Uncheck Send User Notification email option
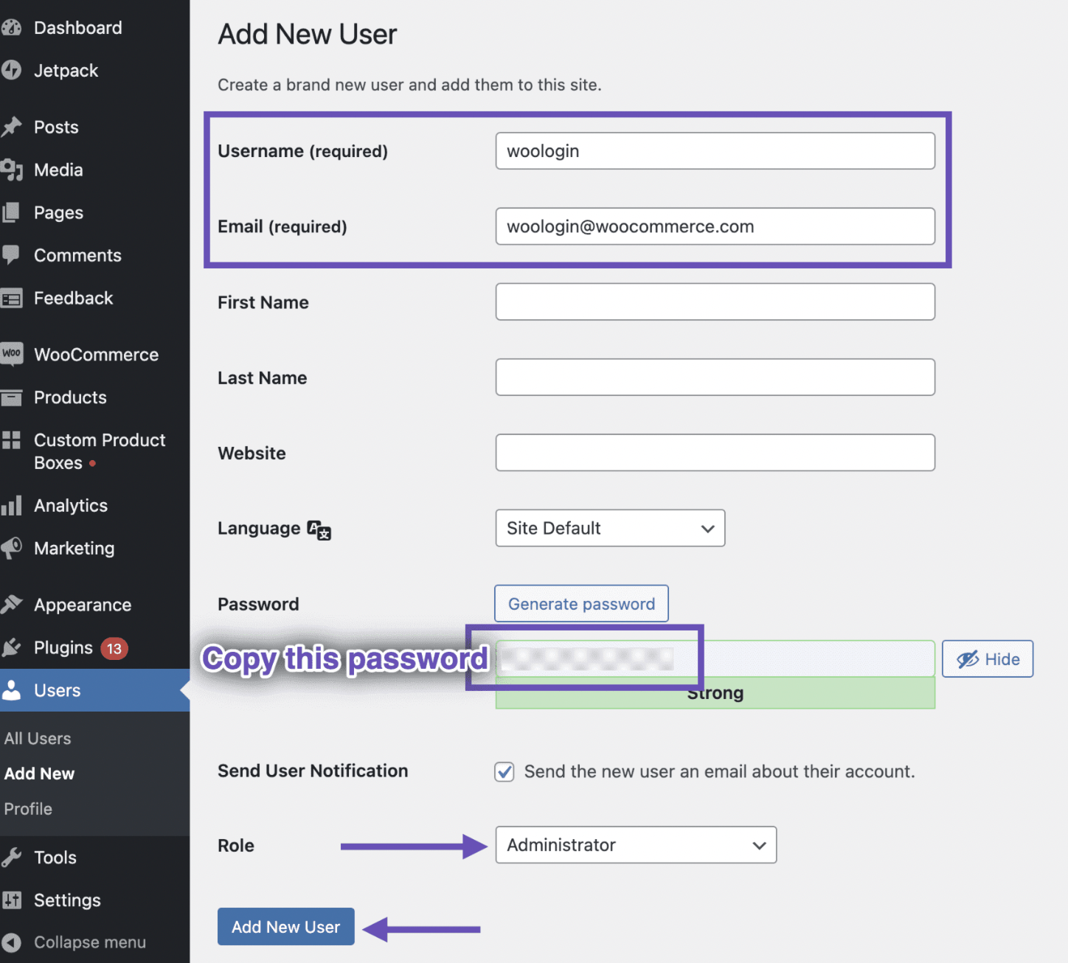 504,771
